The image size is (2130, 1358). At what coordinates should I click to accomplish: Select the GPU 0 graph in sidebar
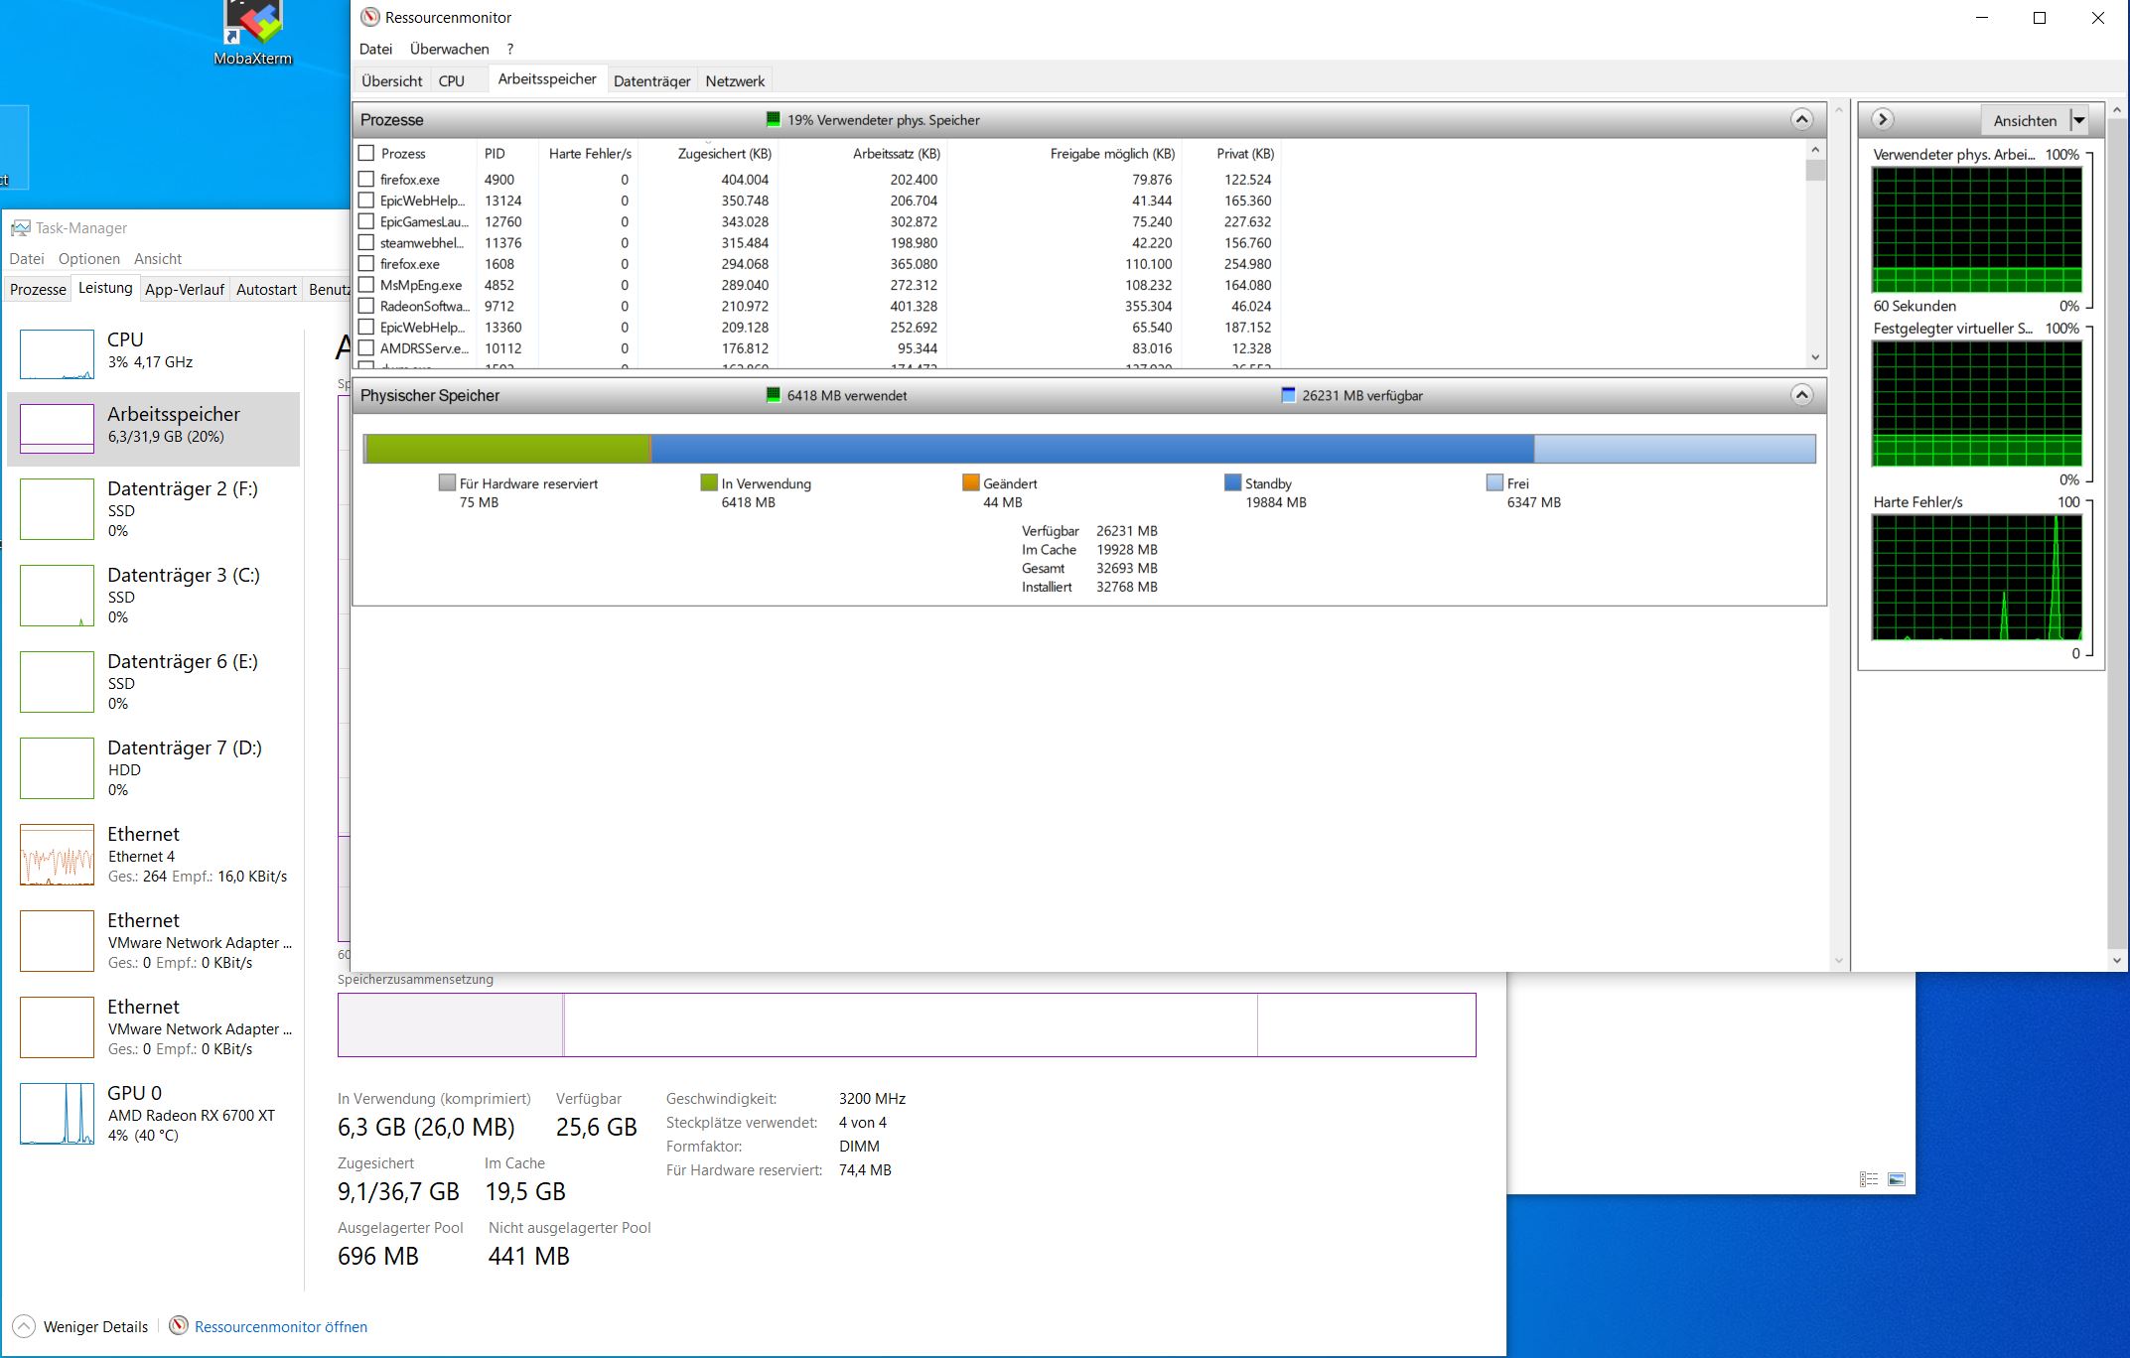[x=57, y=1114]
